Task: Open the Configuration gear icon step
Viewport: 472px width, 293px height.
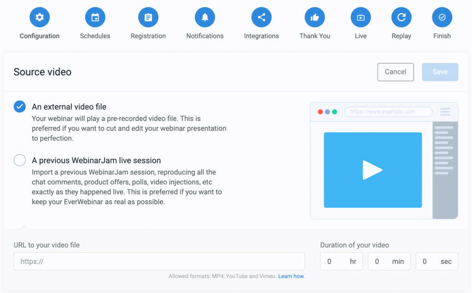Action: 40,17
